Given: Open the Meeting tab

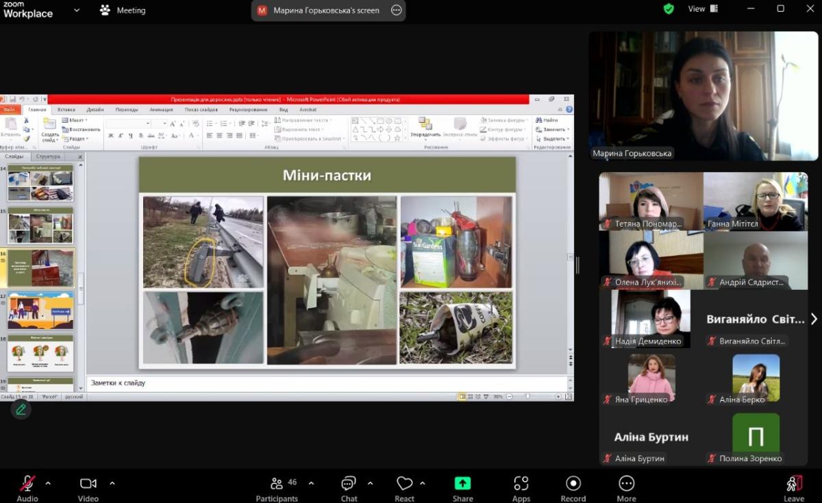Looking at the screenshot, I should pos(123,10).
